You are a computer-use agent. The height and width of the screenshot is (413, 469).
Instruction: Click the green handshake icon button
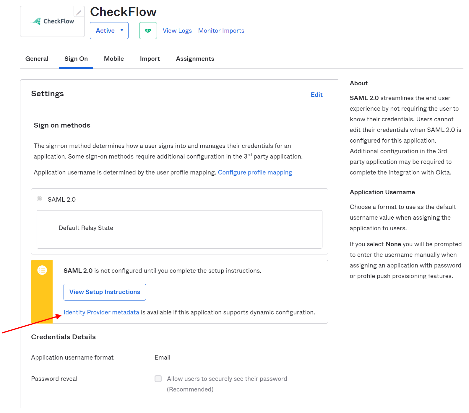click(148, 31)
